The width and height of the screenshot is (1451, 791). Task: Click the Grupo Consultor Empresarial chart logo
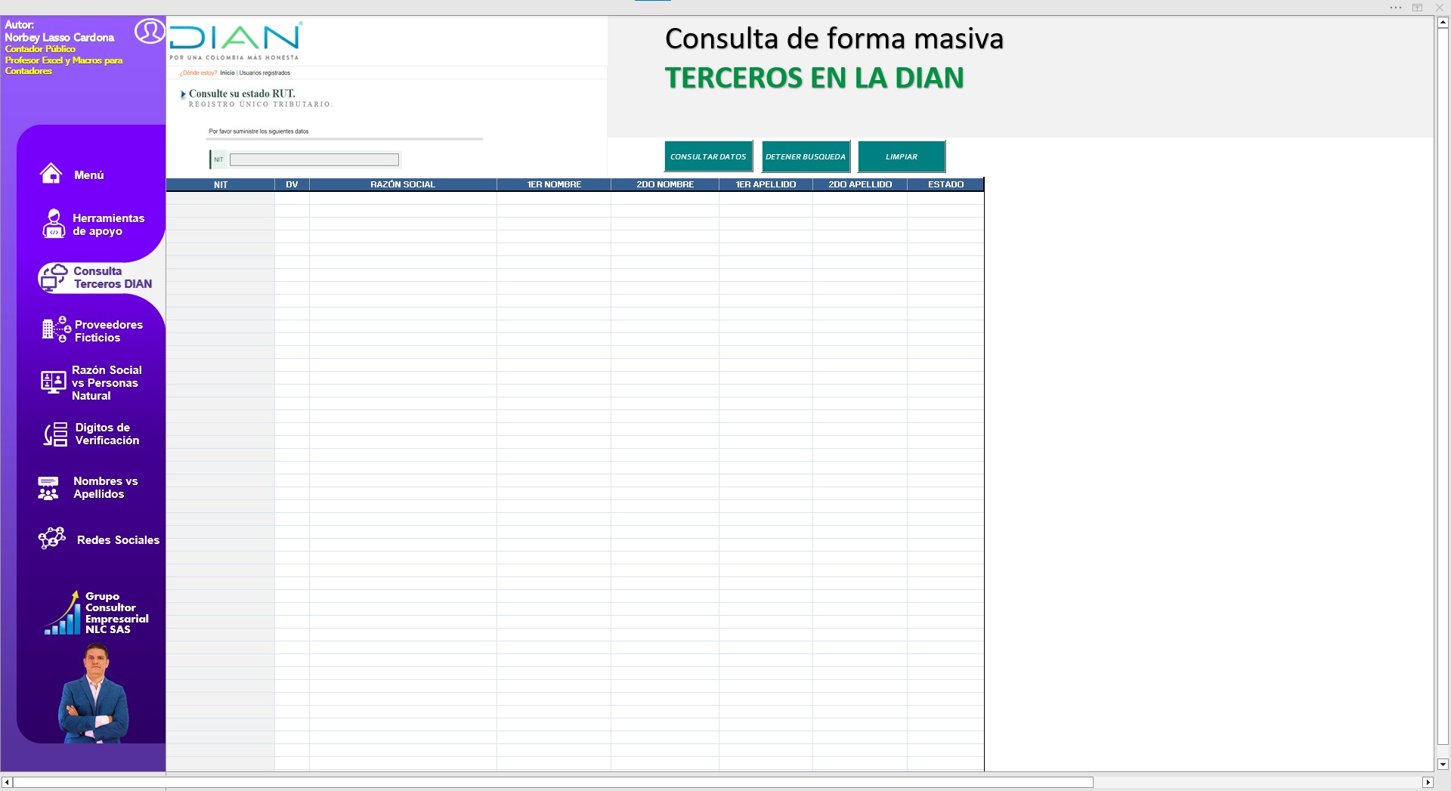62,613
